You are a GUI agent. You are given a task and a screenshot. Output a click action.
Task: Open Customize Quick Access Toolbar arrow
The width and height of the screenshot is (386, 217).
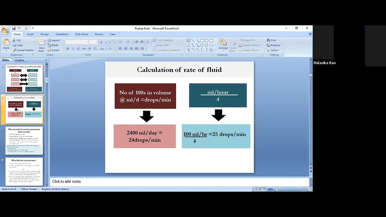coord(33,28)
